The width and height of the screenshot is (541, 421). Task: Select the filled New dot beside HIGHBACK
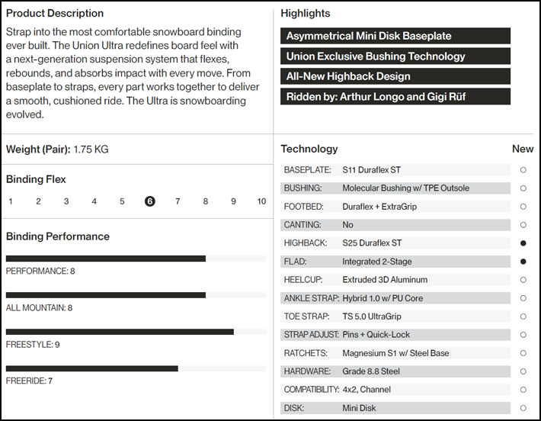(523, 243)
